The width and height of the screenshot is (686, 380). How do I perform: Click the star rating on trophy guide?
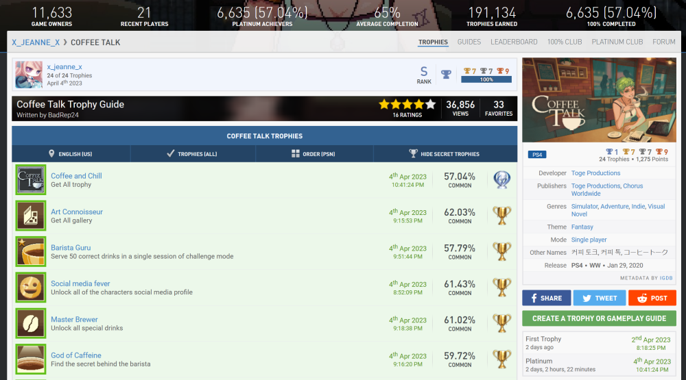click(x=407, y=105)
